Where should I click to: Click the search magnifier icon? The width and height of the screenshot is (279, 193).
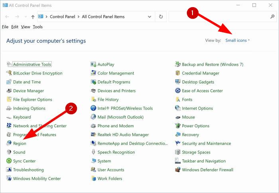[272, 17]
